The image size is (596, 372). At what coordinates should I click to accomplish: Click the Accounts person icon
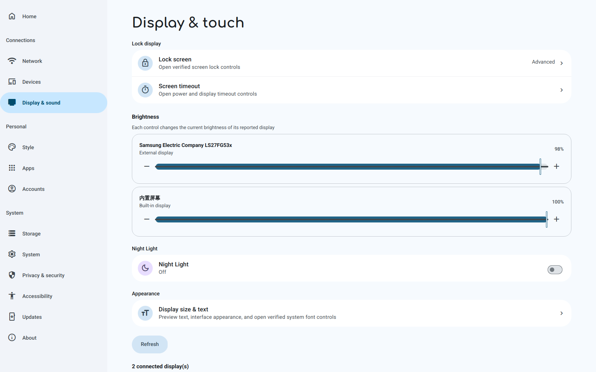click(12, 189)
